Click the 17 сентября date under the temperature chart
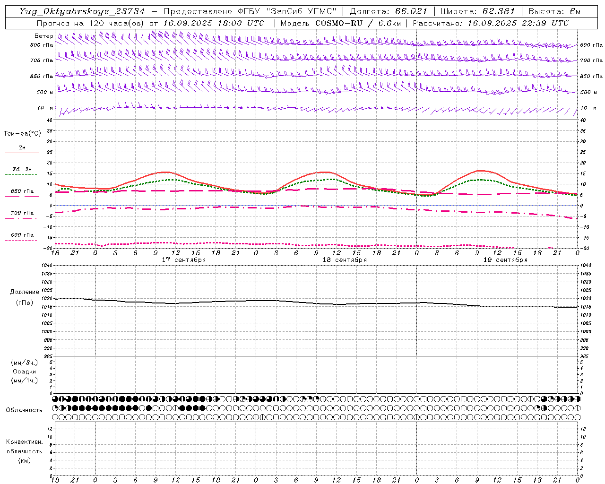605x484 pixels. point(184,260)
